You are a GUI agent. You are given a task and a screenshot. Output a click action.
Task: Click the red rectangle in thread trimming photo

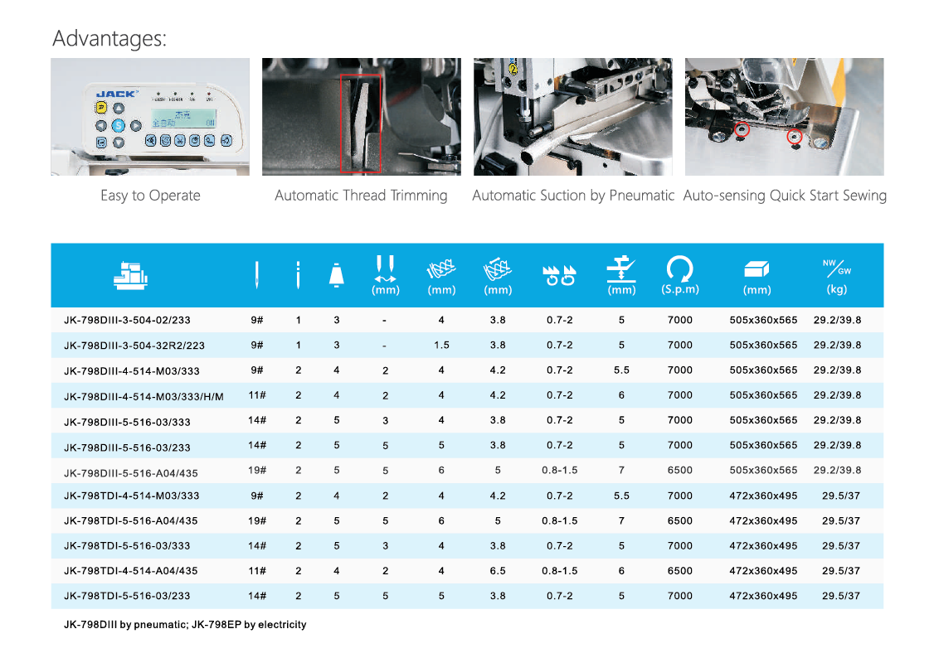360,123
